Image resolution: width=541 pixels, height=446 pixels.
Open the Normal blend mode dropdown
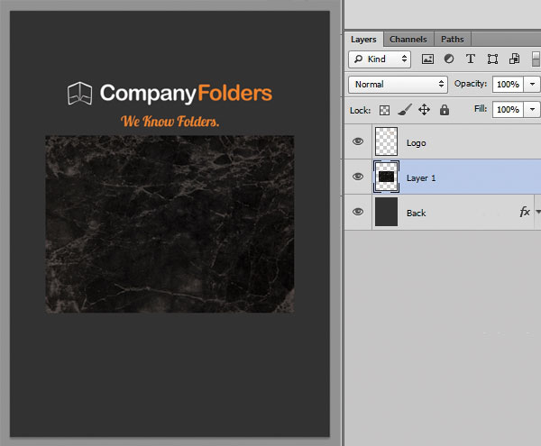pyautogui.click(x=398, y=85)
